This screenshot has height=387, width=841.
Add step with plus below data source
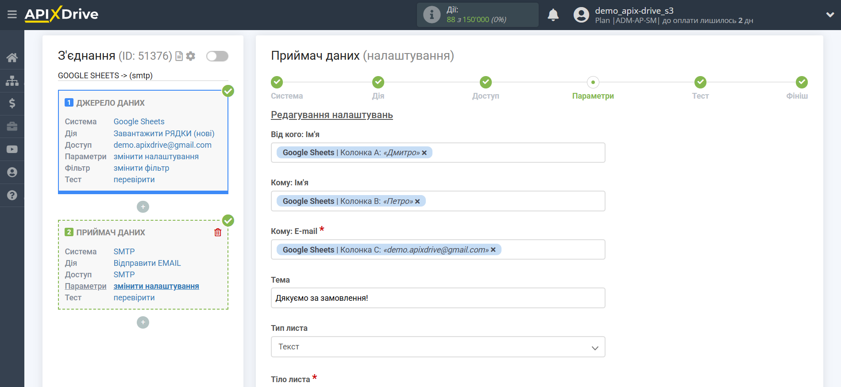click(143, 207)
